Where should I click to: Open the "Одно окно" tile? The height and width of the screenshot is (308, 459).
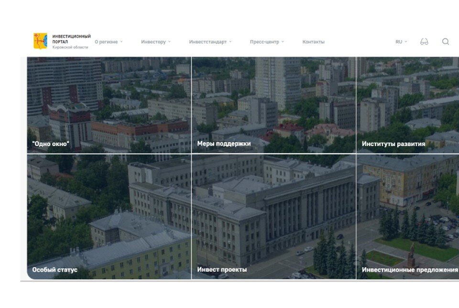point(109,105)
